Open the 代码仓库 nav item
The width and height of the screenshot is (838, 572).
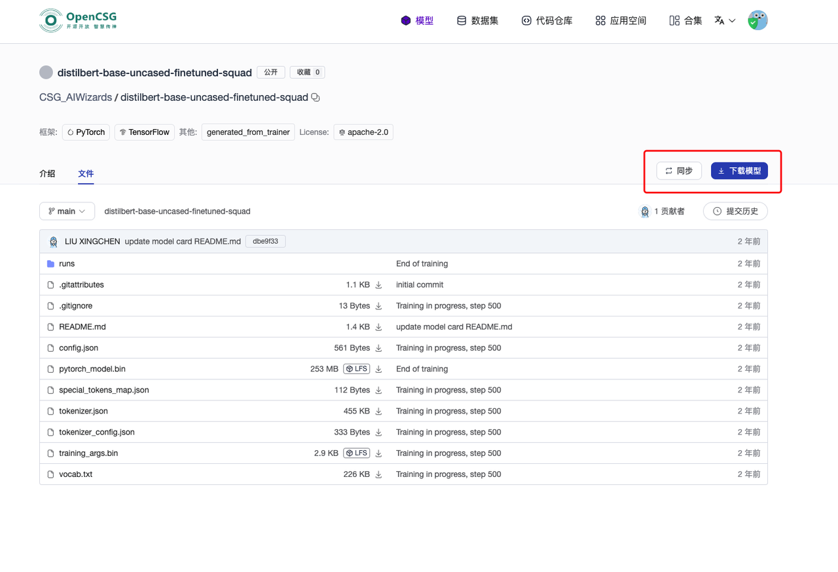click(x=547, y=20)
